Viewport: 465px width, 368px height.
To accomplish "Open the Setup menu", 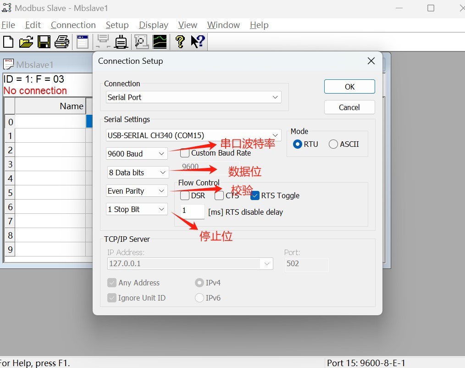I will tap(117, 25).
